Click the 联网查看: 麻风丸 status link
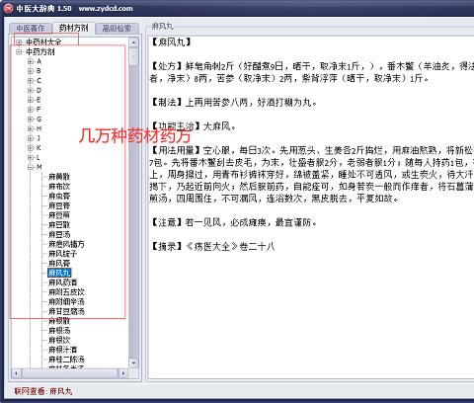 [x=43, y=391]
